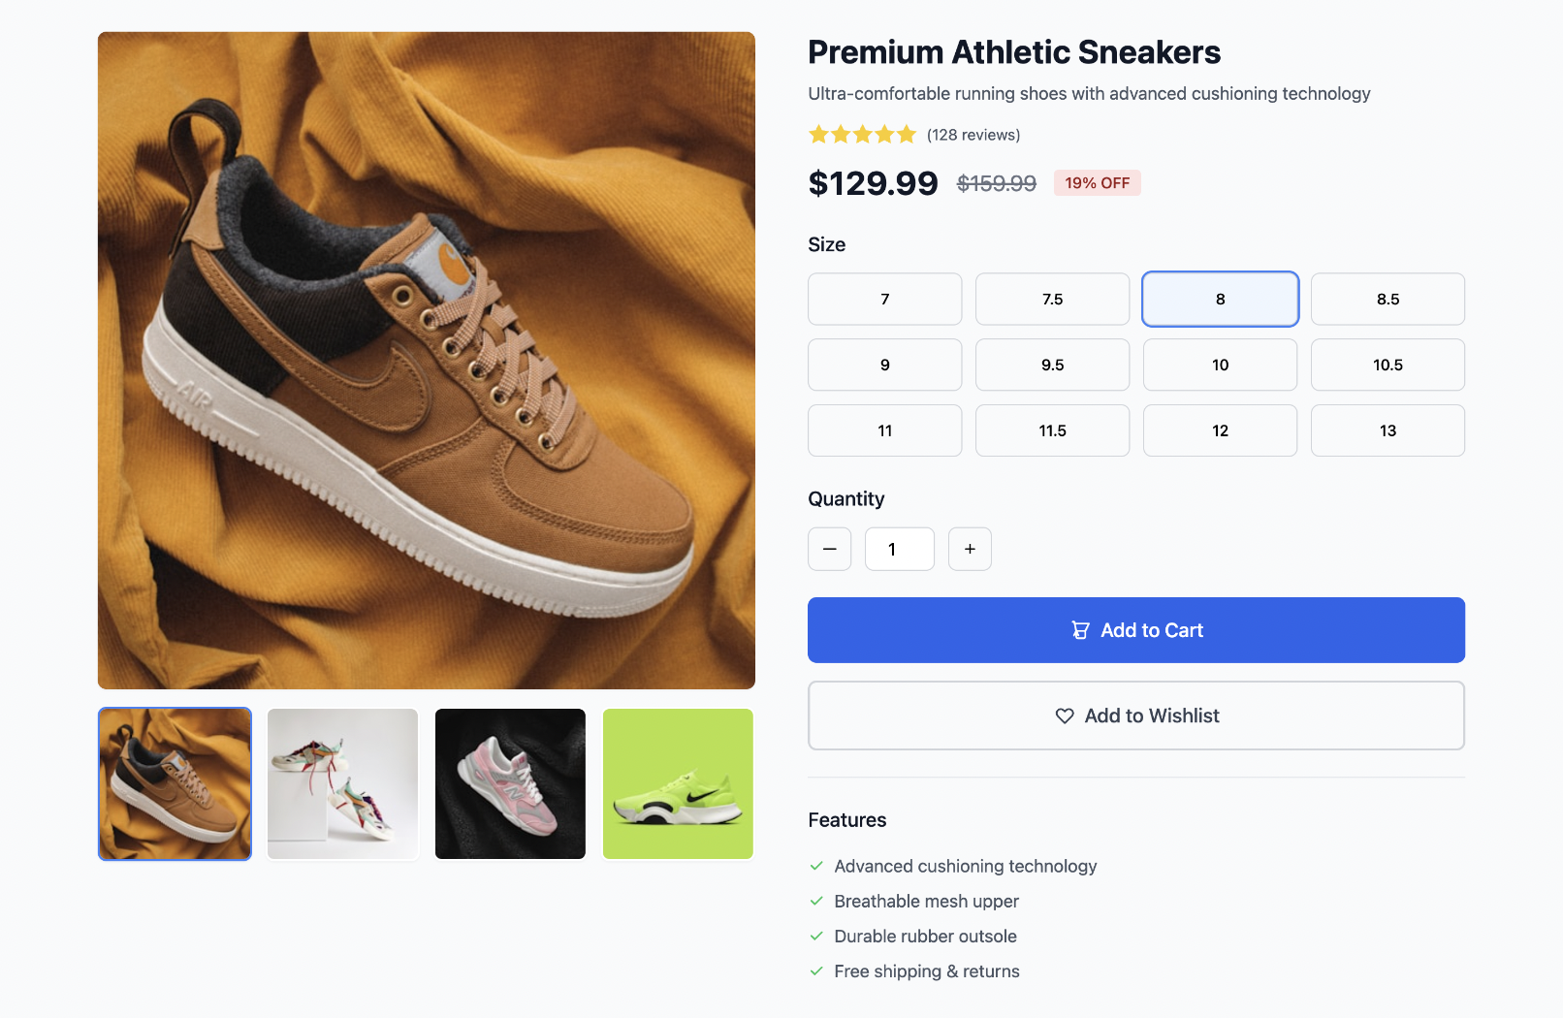Click the main product image

(x=427, y=361)
